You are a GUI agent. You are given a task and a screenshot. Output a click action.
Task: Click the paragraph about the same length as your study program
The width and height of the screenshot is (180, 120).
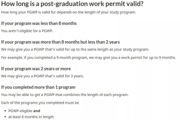click(x=75, y=50)
